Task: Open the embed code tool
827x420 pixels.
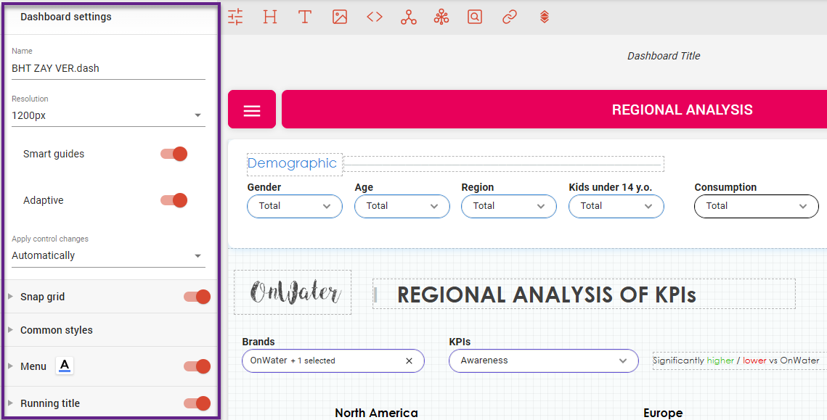Action: (374, 16)
